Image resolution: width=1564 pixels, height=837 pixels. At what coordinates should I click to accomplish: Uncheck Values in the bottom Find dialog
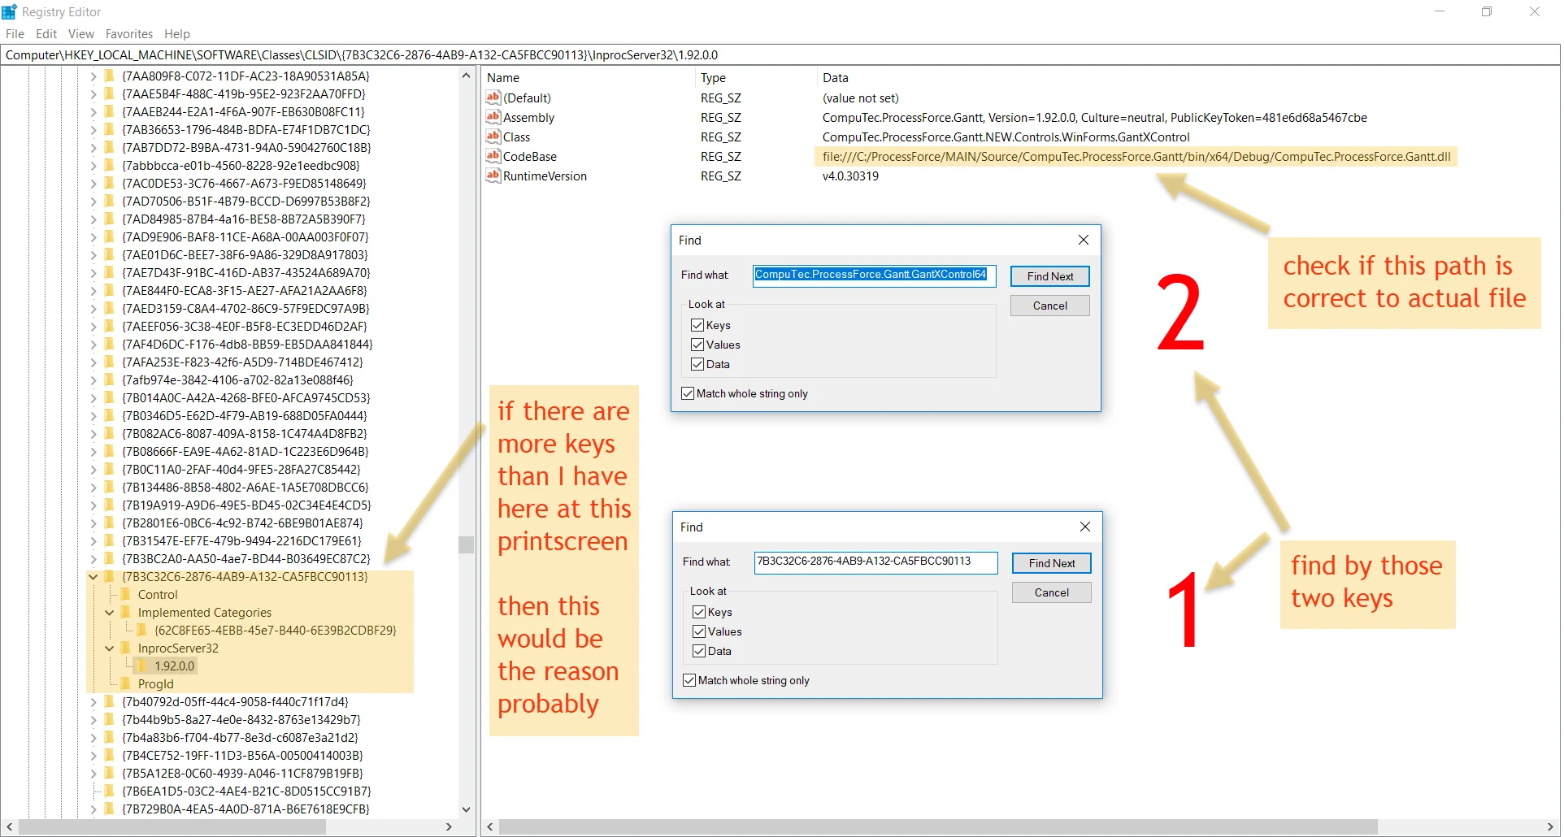[x=698, y=631]
